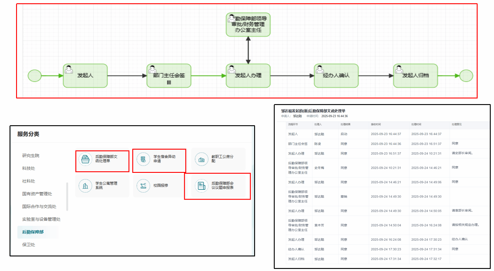
Task: Open the 学生公寓管理系统 icon
Action: 86,186
